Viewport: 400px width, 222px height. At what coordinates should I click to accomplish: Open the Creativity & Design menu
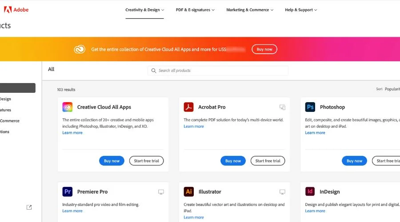tap(144, 10)
